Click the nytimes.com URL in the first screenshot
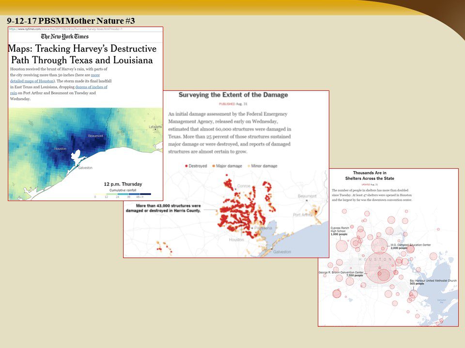 (x=65, y=29)
